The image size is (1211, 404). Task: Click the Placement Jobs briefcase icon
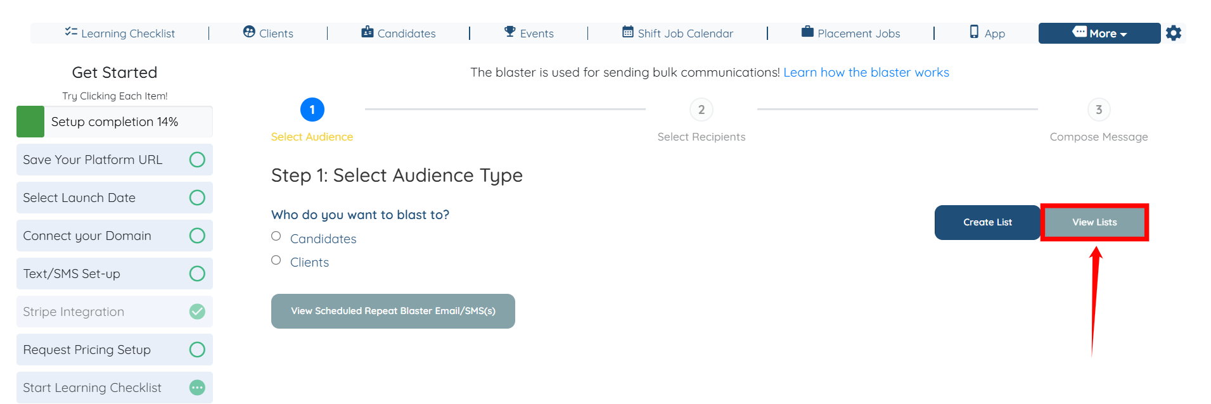pyautogui.click(x=807, y=32)
